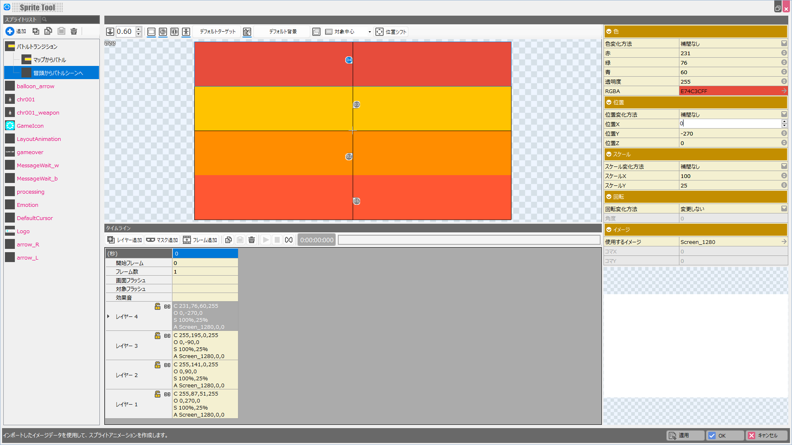Toggle the lock on Layer 4
The image size is (792, 445).
[158, 306]
